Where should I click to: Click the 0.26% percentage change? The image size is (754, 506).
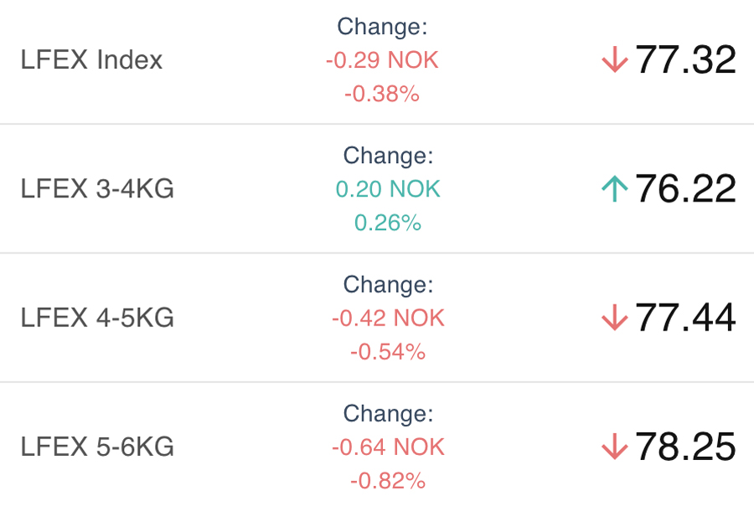388,222
